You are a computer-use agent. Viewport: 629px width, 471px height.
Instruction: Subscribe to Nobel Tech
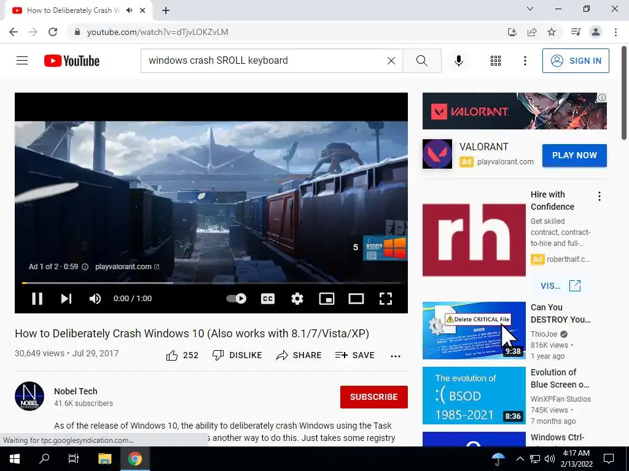pos(374,397)
